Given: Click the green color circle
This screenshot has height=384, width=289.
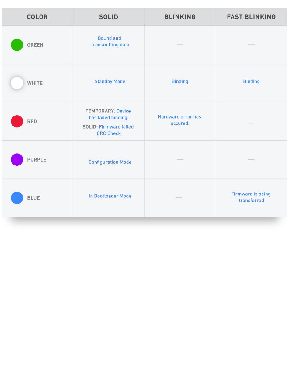Looking at the screenshot, I should 17,45.
